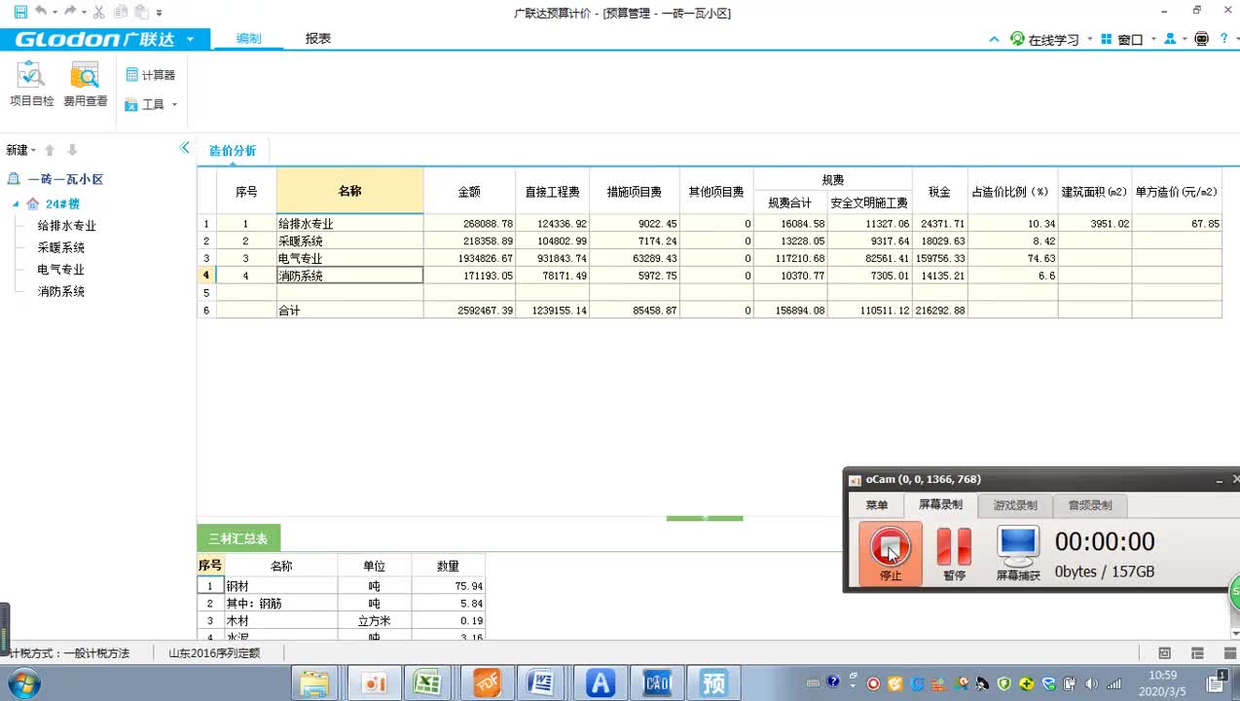Click the cut scissors icon
1240x701 pixels.
tap(99, 12)
